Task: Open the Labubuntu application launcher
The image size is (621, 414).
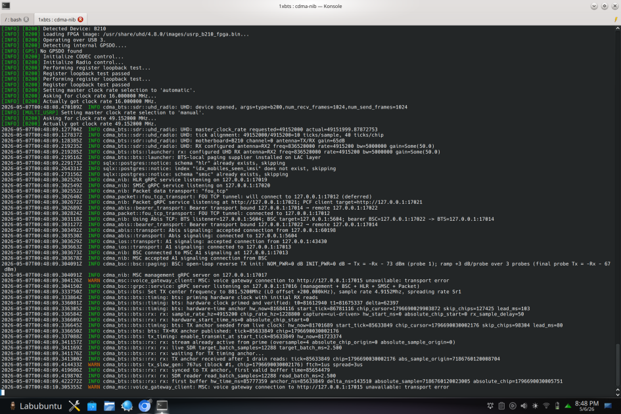Action: [x=36, y=405]
